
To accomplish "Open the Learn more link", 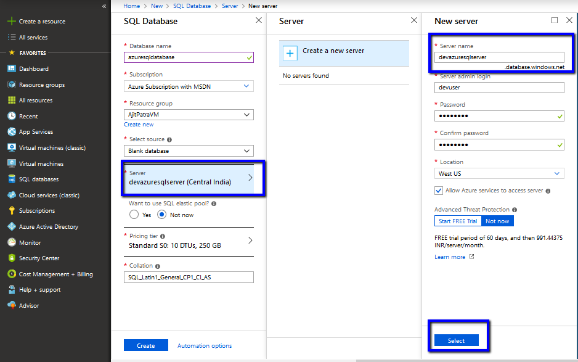I will (450, 257).
